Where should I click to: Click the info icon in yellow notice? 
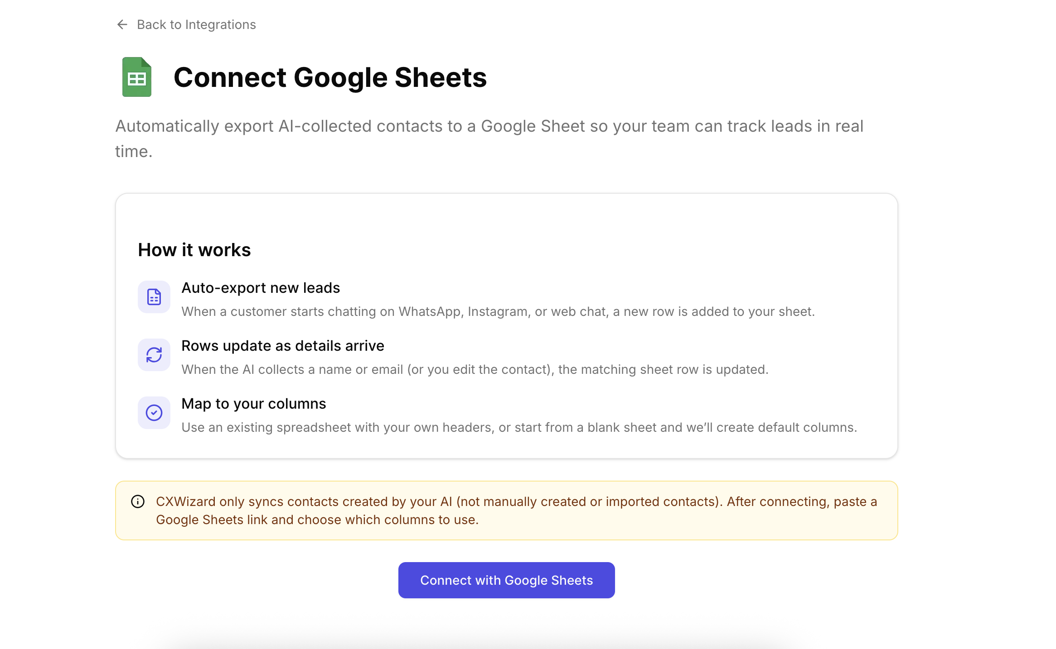138,501
